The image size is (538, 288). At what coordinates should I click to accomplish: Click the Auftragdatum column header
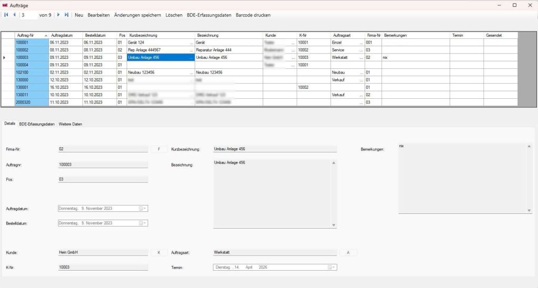point(66,35)
